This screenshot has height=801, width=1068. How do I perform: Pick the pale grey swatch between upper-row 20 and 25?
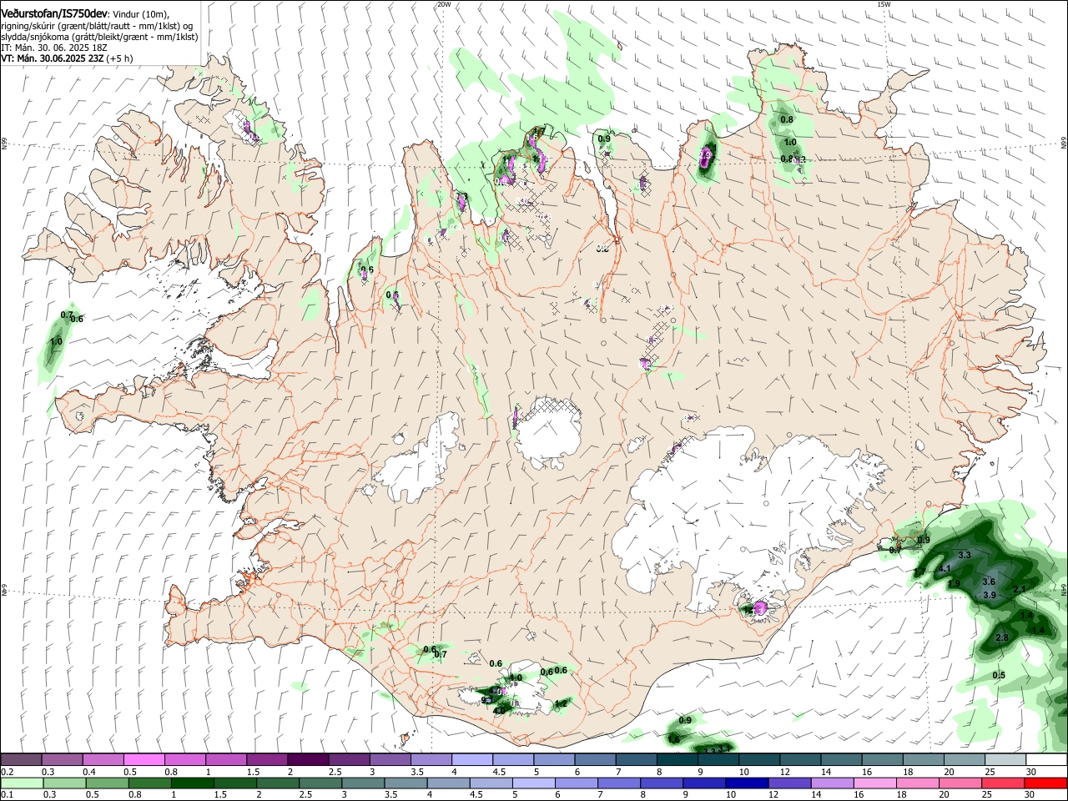[x=964, y=760]
